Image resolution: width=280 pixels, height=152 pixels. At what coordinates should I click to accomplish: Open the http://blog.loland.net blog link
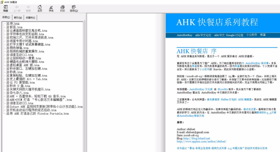pyautogui.click(x=197, y=138)
